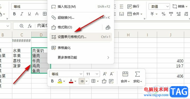Image resolution: width=190 pixels, height=99 pixels.
Task: Click the ribbon font name box 等线
Action: click(x=29, y=6)
